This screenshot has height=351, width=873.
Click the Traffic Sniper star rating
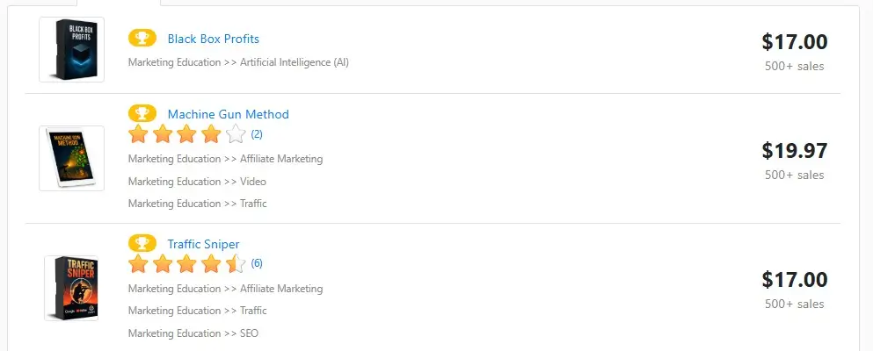tap(186, 263)
